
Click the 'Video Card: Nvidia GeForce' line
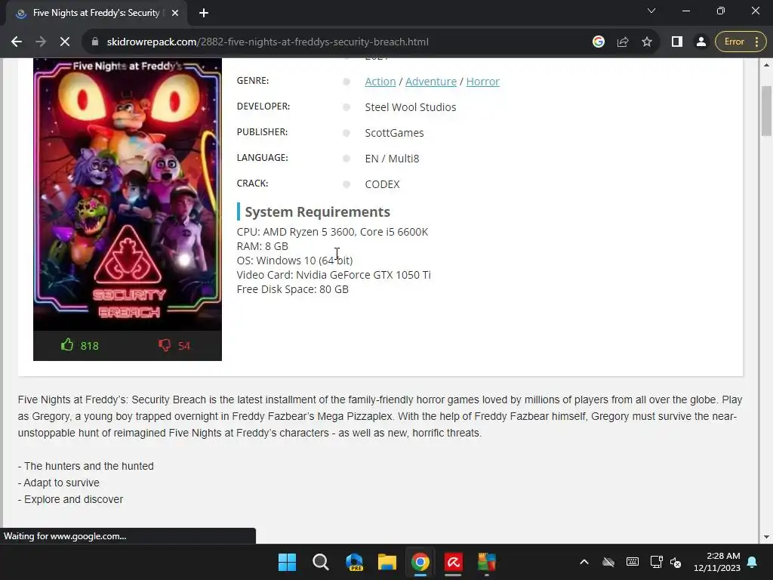[334, 275]
